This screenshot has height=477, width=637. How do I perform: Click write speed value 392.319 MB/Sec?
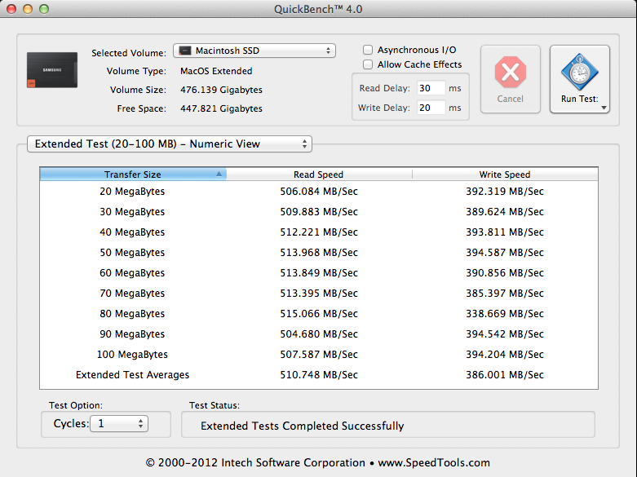point(505,192)
